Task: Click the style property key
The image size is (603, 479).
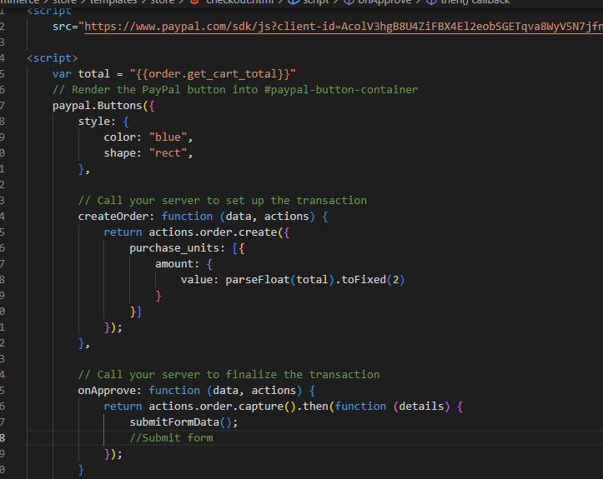Action: (94, 122)
